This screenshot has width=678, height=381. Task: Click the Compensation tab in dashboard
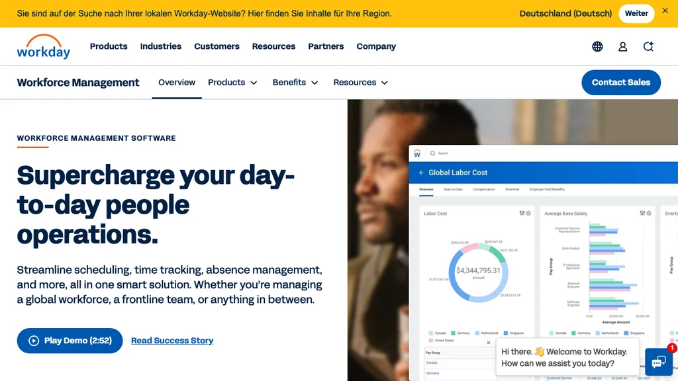coord(484,189)
